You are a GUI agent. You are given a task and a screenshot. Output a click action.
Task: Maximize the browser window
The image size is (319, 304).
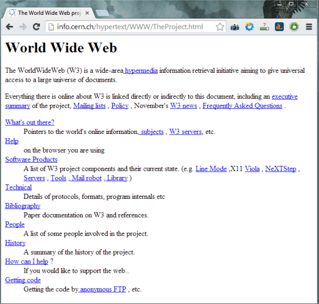tap(291, 4)
